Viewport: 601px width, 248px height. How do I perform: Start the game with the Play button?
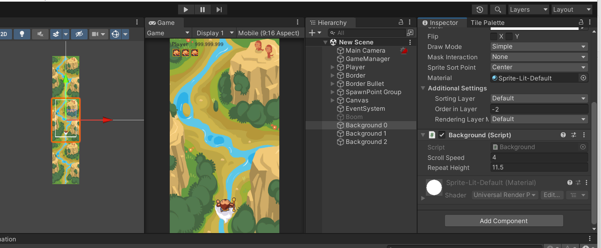186,10
